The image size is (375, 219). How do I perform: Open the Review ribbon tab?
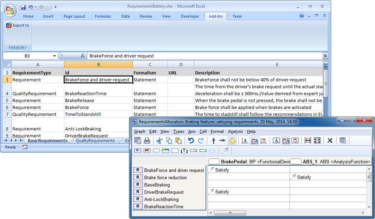pos(146,16)
